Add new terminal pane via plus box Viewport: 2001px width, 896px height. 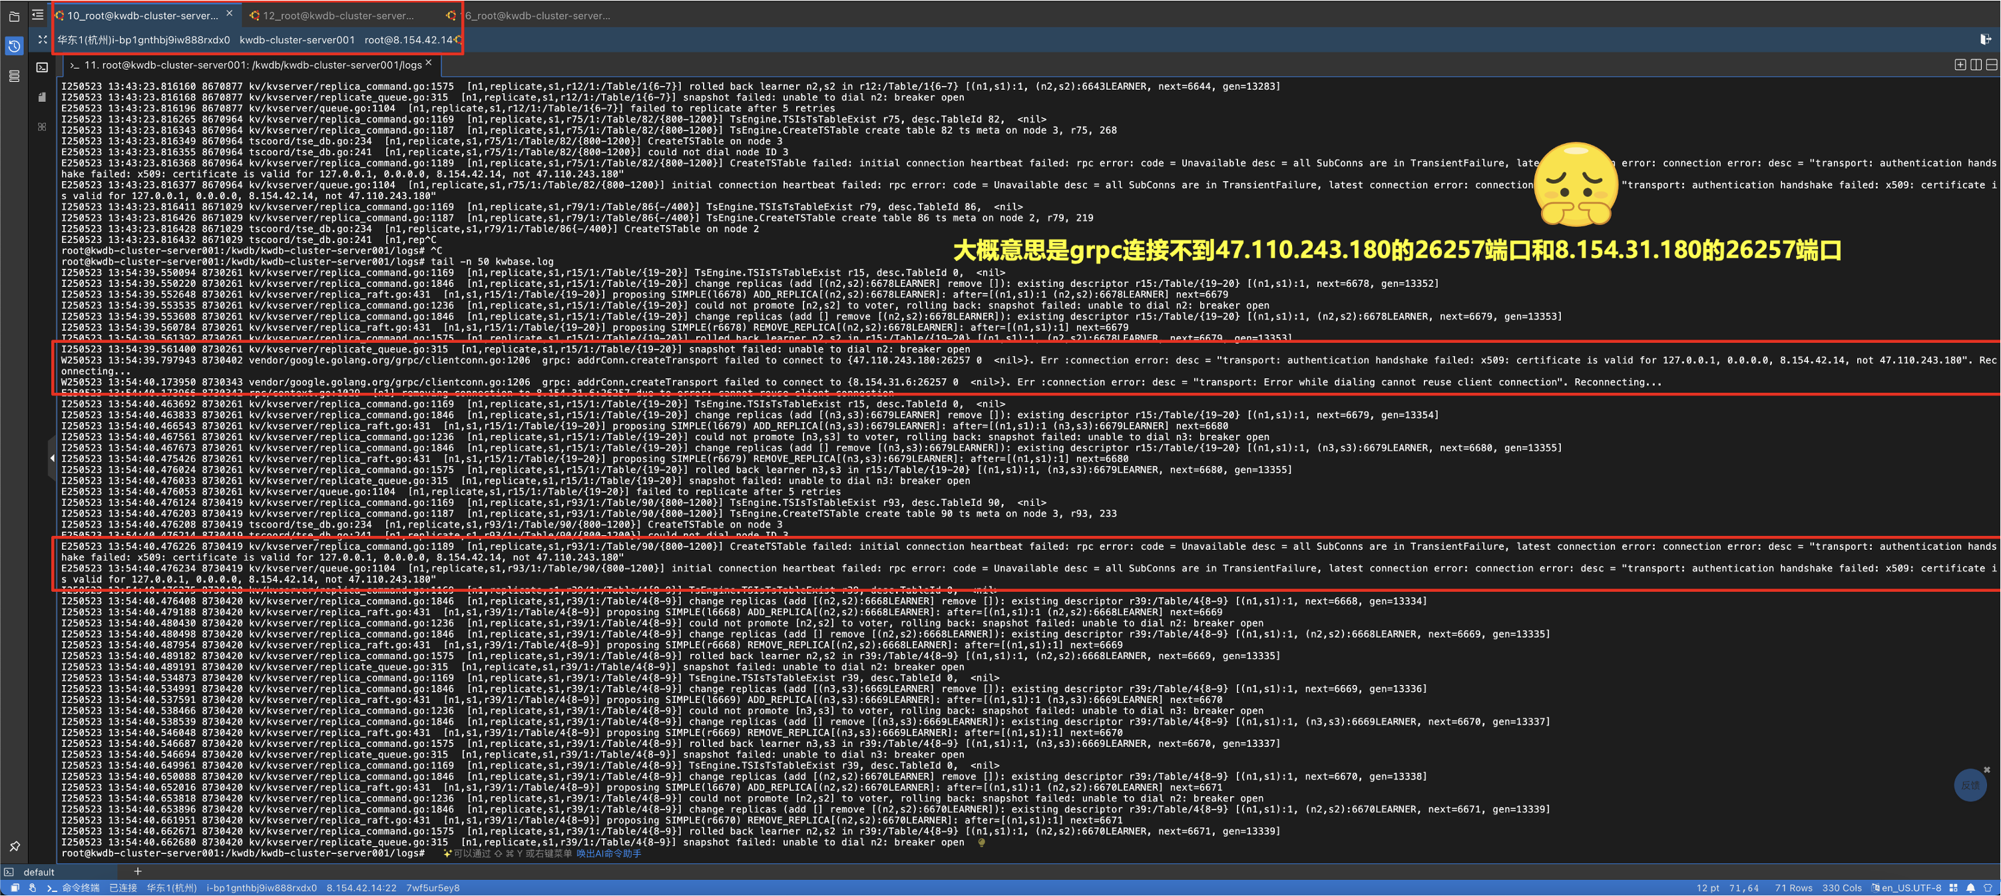1960,65
